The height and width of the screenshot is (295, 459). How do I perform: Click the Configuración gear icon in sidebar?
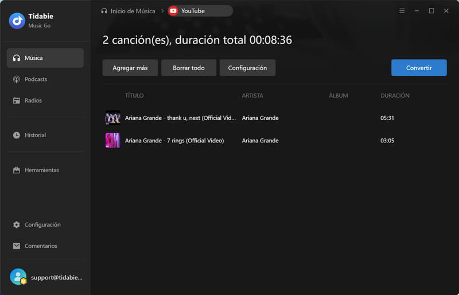click(17, 224)
